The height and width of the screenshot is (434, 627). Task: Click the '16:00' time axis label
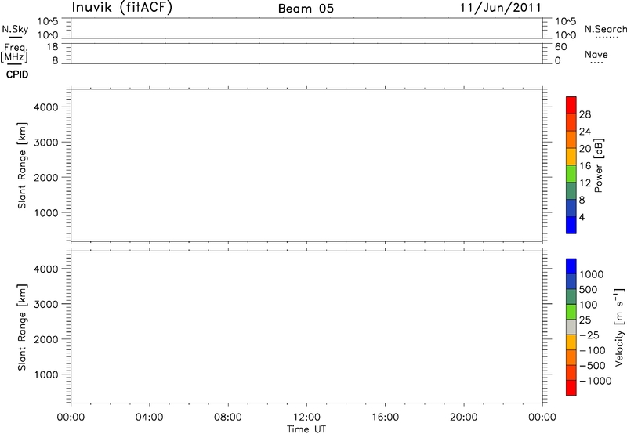coord(385,418)
